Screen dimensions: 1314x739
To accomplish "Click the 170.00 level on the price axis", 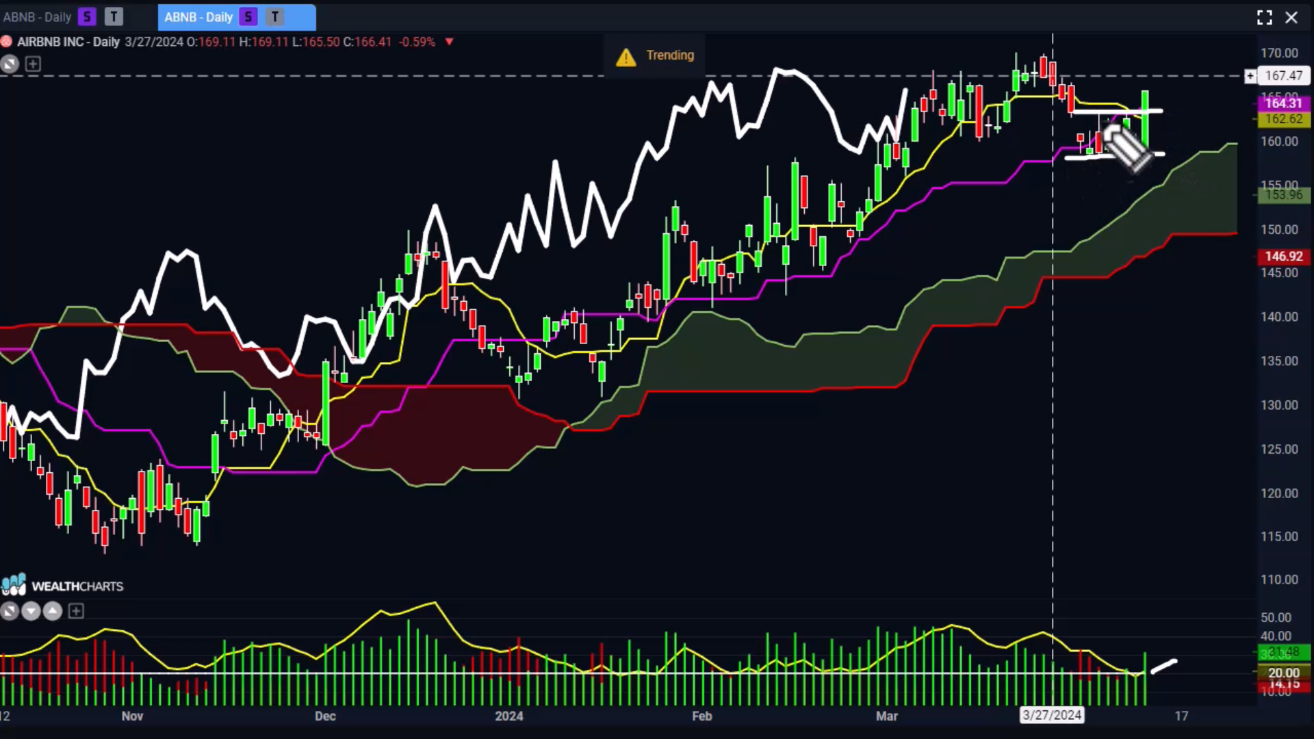I will tap(1279, 53).
